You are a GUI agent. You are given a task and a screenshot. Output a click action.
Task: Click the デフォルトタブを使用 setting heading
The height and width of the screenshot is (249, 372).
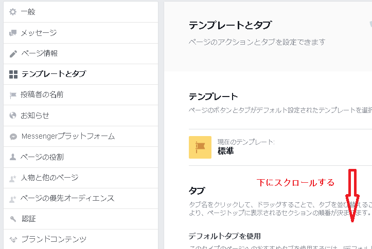click(x=225, y=236)
